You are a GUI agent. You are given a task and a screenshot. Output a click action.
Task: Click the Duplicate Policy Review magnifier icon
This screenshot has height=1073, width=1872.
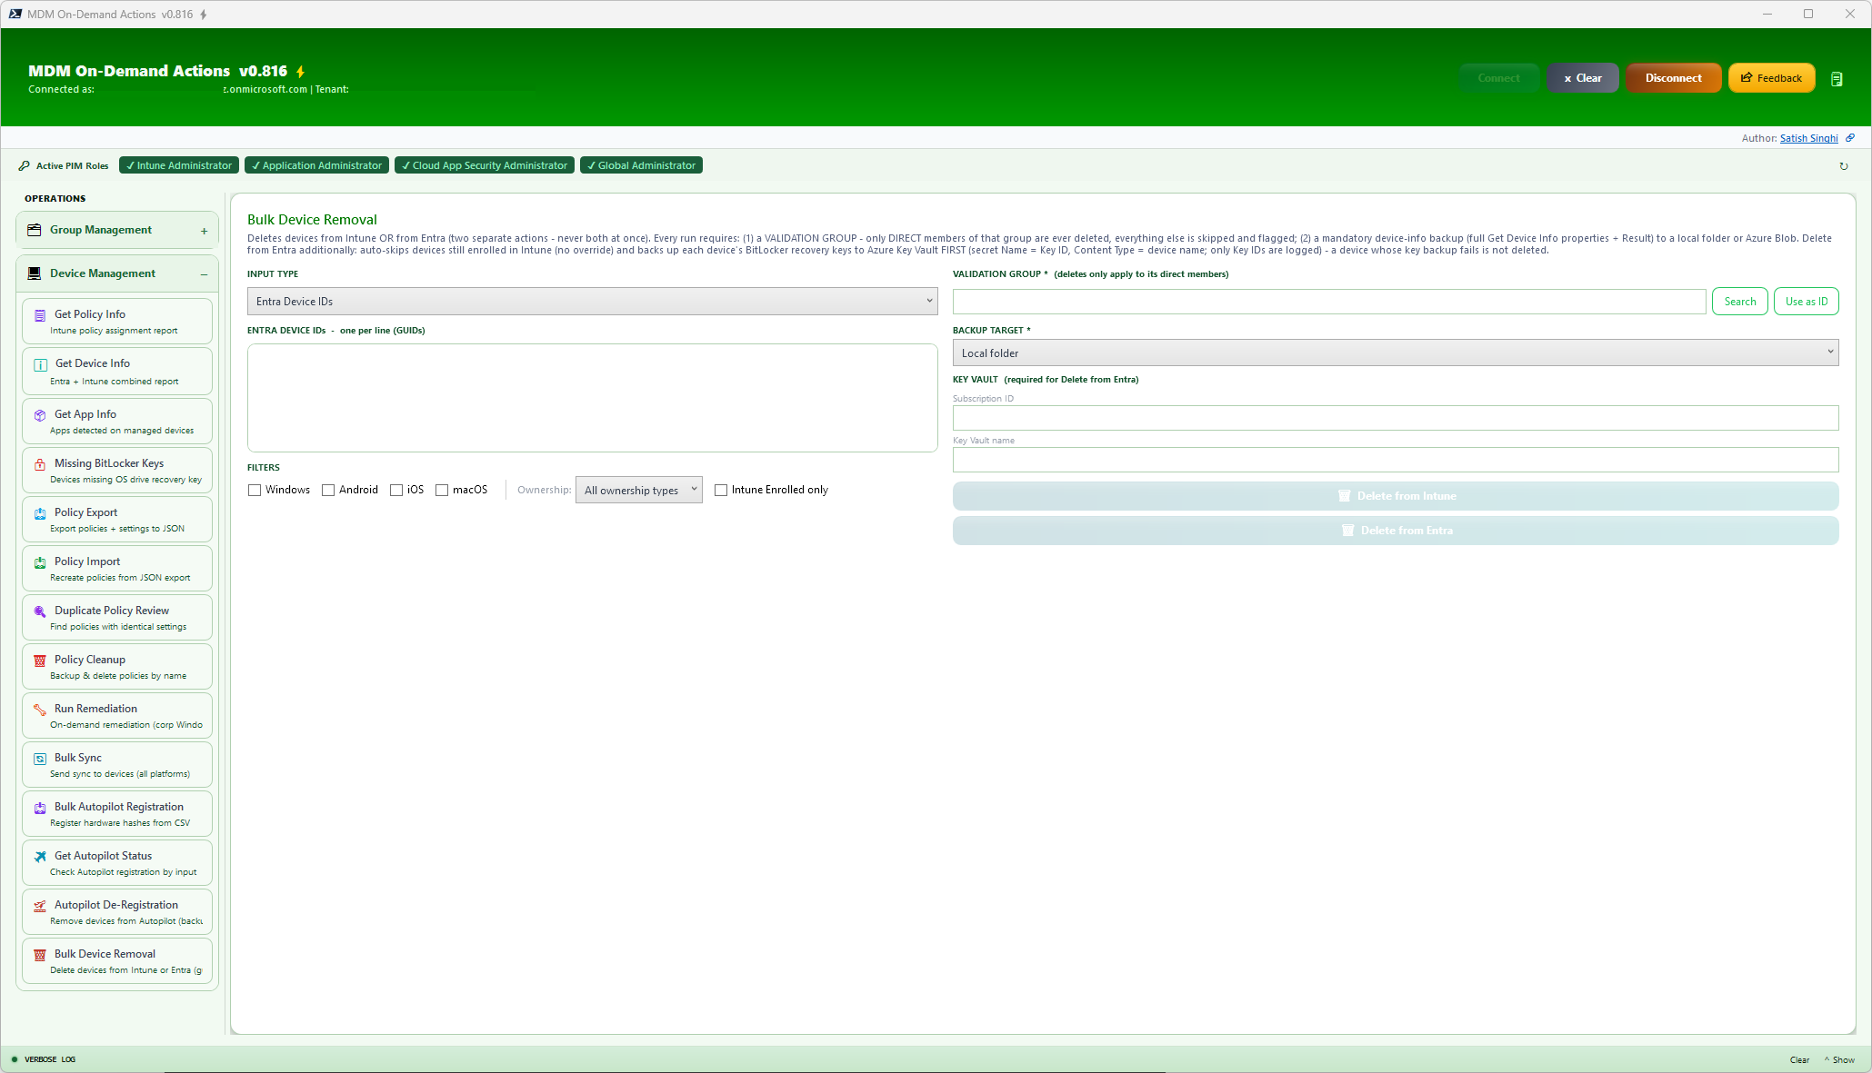(x=40, y=611)
